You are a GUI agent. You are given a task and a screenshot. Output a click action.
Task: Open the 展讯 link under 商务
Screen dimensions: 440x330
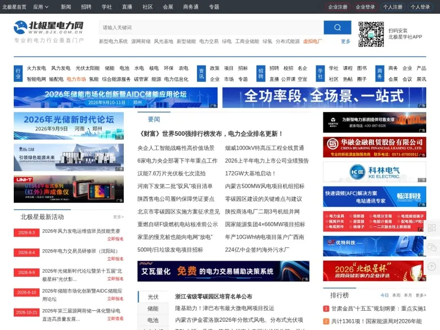point(421,79)
